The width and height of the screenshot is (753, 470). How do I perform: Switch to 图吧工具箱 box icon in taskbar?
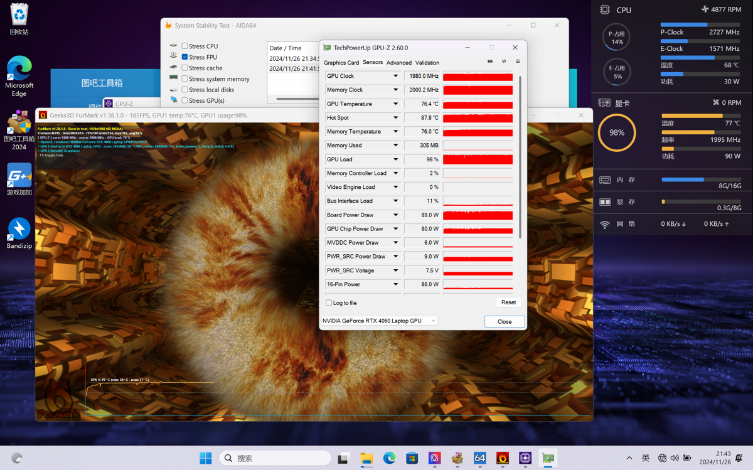tap(457, 458)
